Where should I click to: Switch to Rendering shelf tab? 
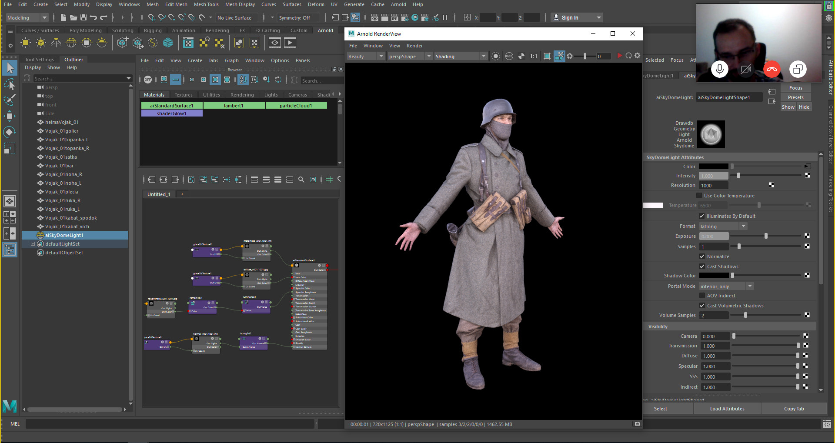click(x=217, y=30)
